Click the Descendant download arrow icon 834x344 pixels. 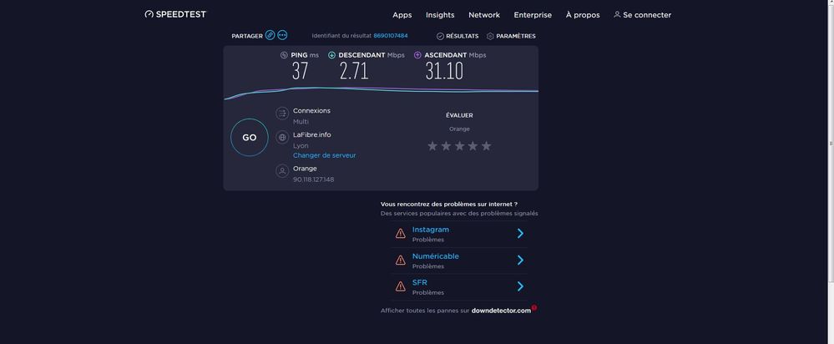click(332, 55)
